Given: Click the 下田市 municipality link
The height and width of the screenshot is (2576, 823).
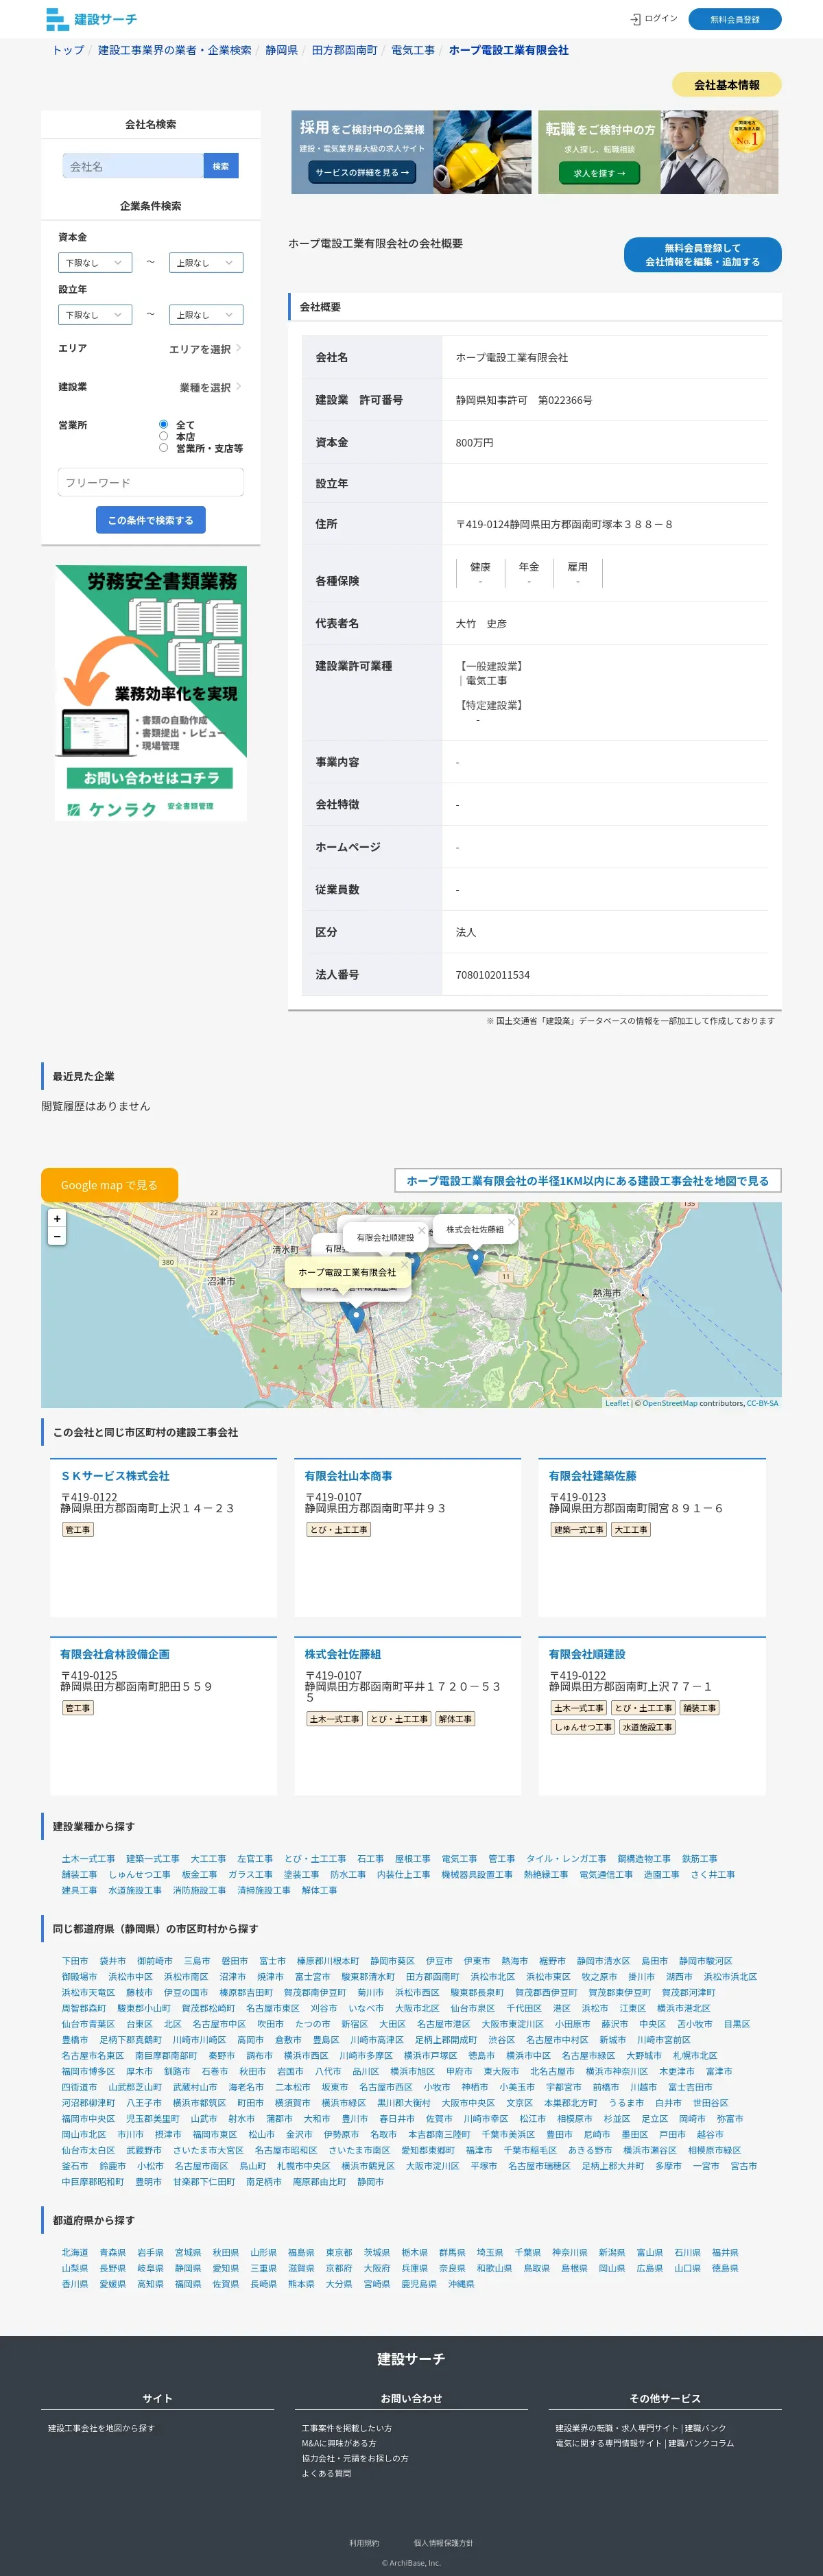Looking at the screenshot, I should pyautogui.click(x=75, y=1961).
